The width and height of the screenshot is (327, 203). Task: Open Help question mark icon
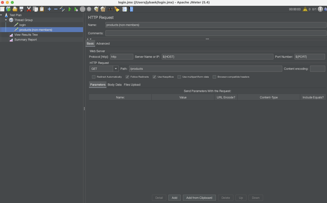coord(131,9)
